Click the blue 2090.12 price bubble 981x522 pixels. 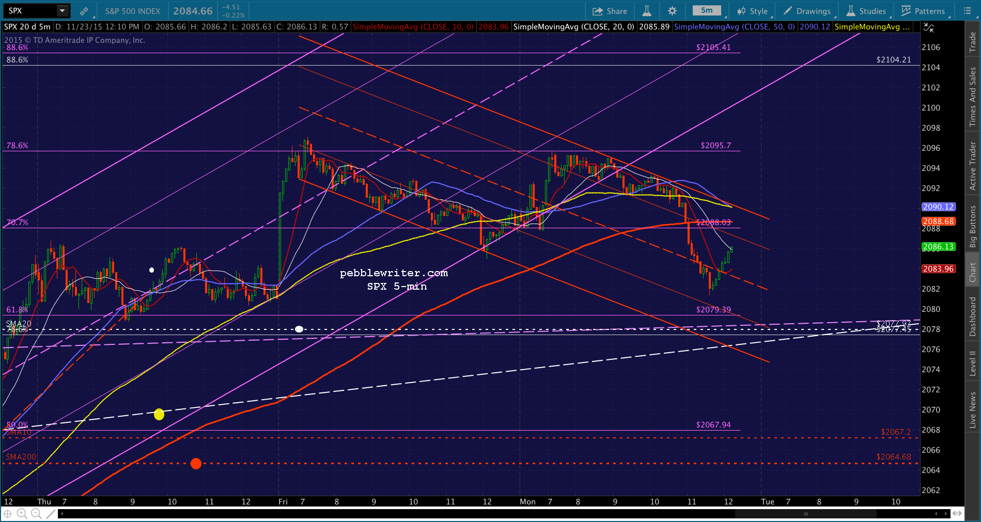click(939, 207)
